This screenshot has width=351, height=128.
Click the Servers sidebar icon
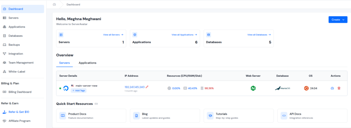pyautogui.click(x=4, y=18)
